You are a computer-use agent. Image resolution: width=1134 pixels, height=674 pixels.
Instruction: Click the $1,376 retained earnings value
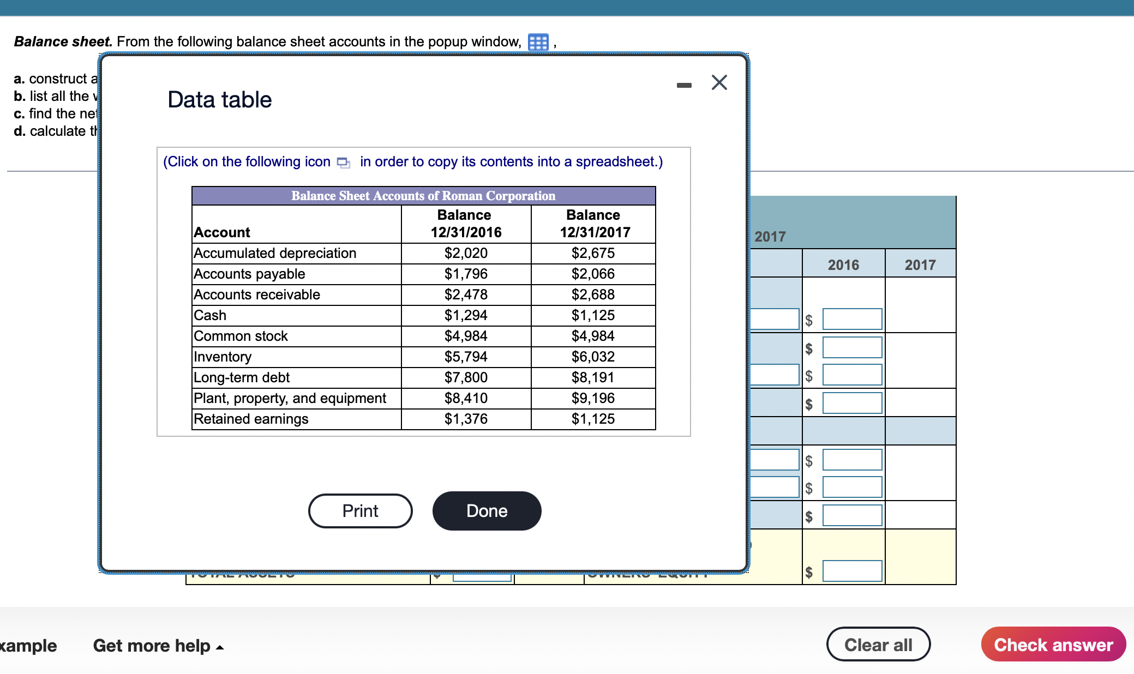pos(466,419)
